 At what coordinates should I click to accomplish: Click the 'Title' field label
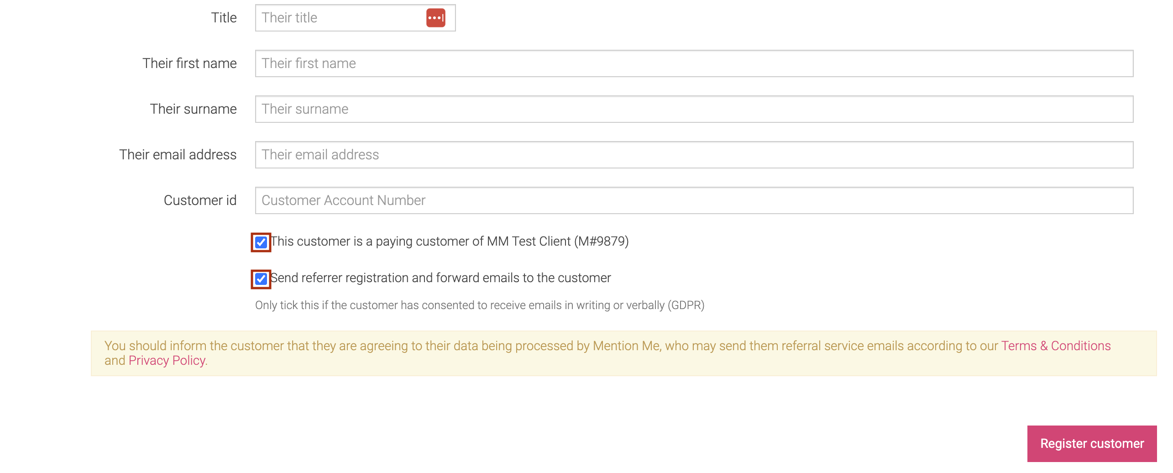[x=224, y=18]
